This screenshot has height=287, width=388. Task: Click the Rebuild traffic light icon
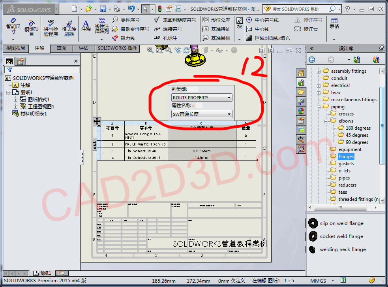pos(160,9)
